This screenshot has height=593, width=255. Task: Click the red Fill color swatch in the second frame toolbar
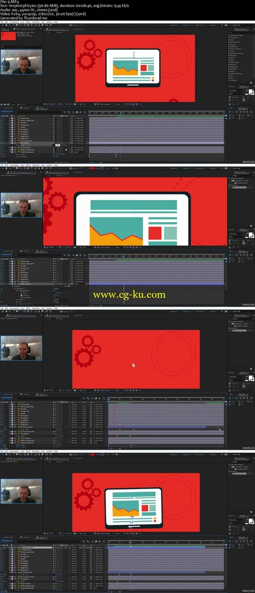[92, 168]
